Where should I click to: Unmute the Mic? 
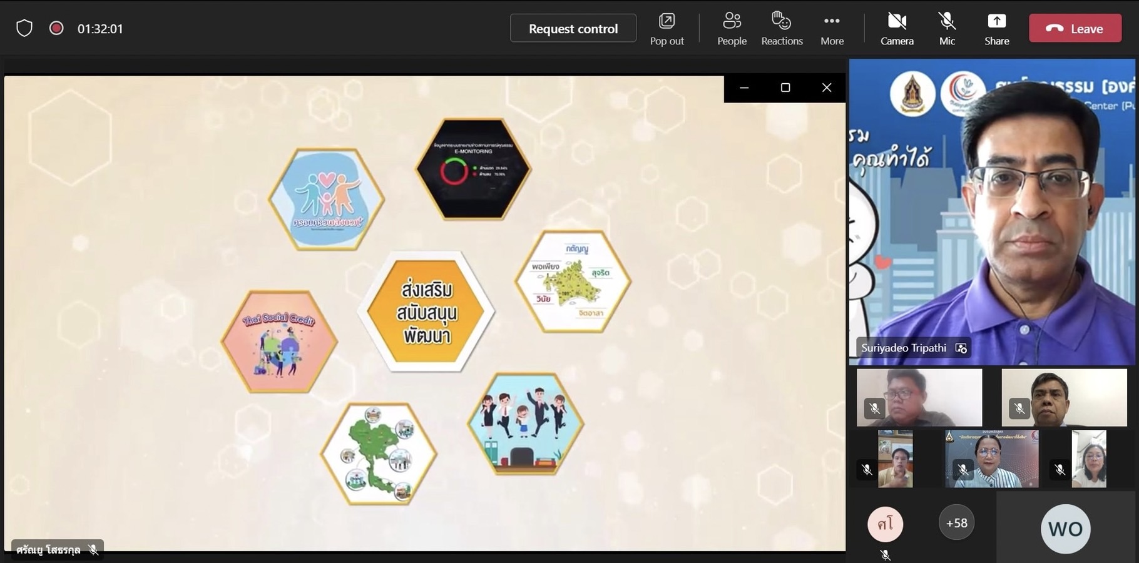[947, 29]
